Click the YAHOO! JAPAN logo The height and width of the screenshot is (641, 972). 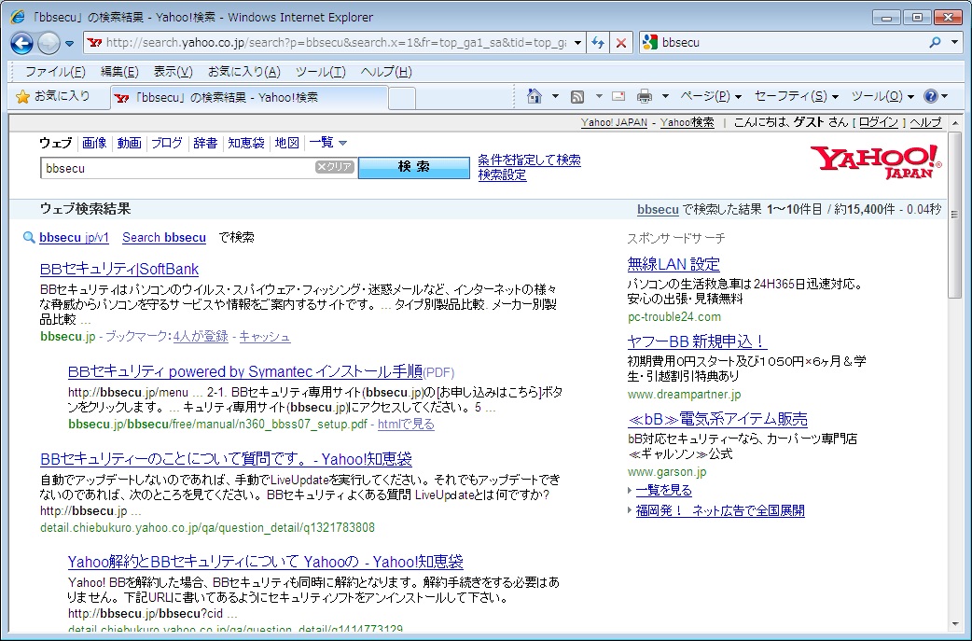(875, 161)
